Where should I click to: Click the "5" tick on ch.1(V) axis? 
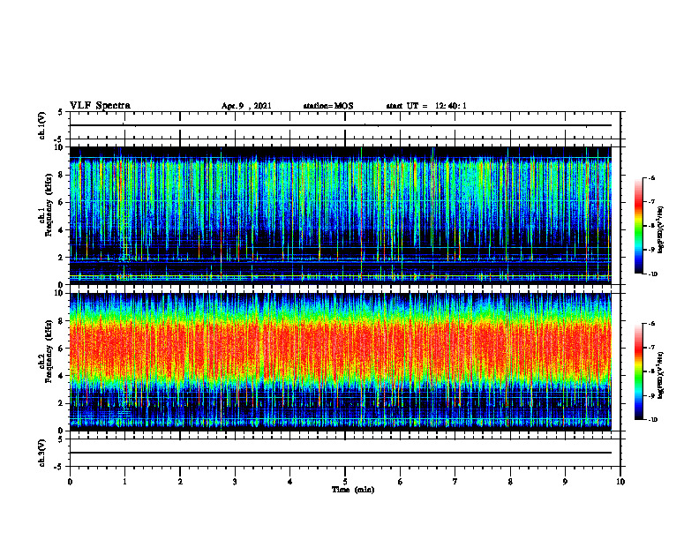point(62,113)
